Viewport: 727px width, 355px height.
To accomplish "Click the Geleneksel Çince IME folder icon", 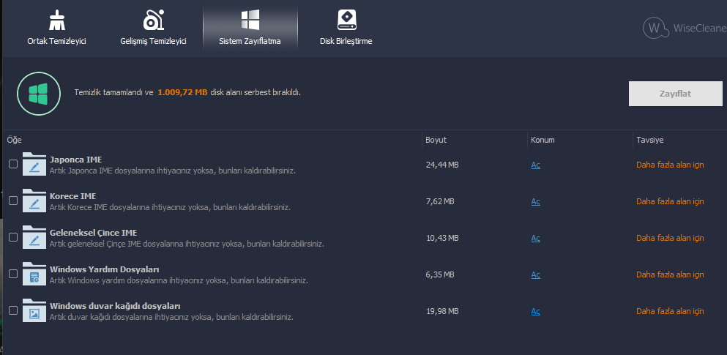I will pyautogui.click(x=34, y=237).
